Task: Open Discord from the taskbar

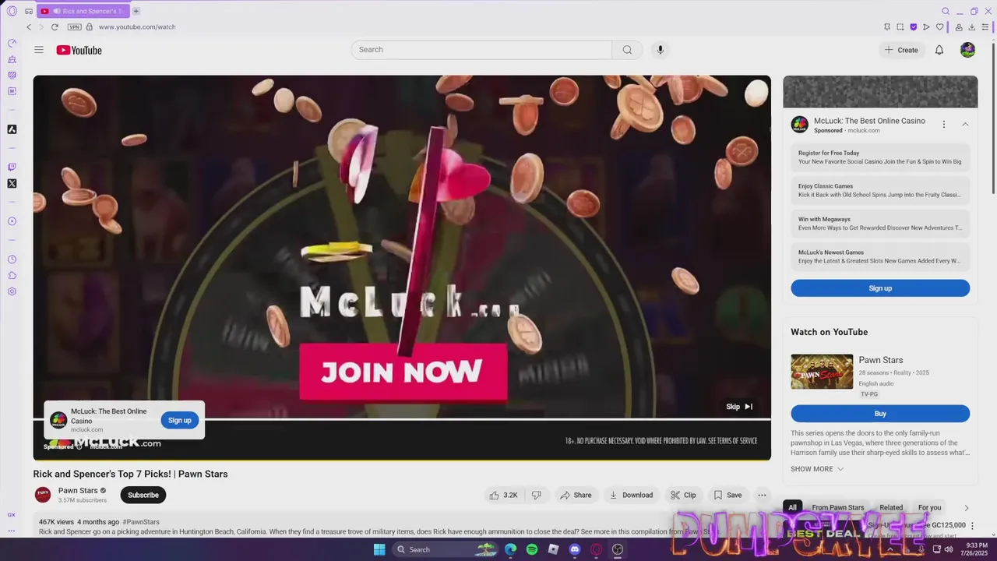Action: (575, 549)
